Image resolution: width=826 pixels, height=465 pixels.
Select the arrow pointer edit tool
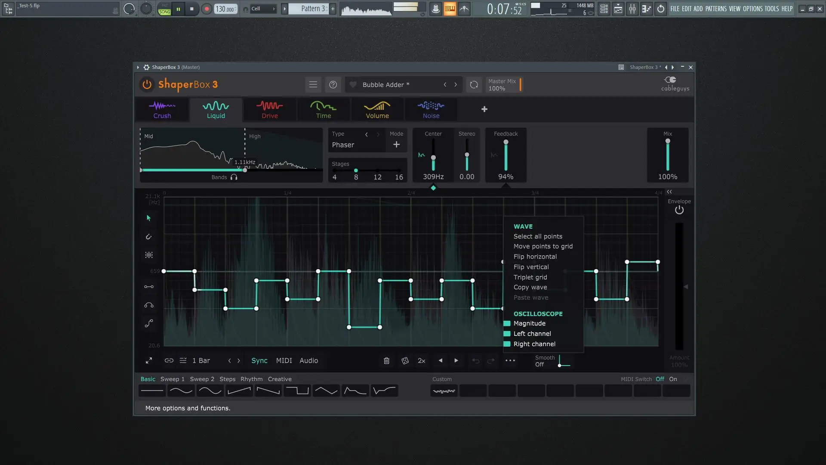[x=149, y=218]
